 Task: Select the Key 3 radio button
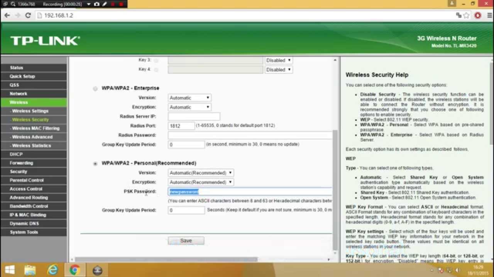tap(156, 60)
